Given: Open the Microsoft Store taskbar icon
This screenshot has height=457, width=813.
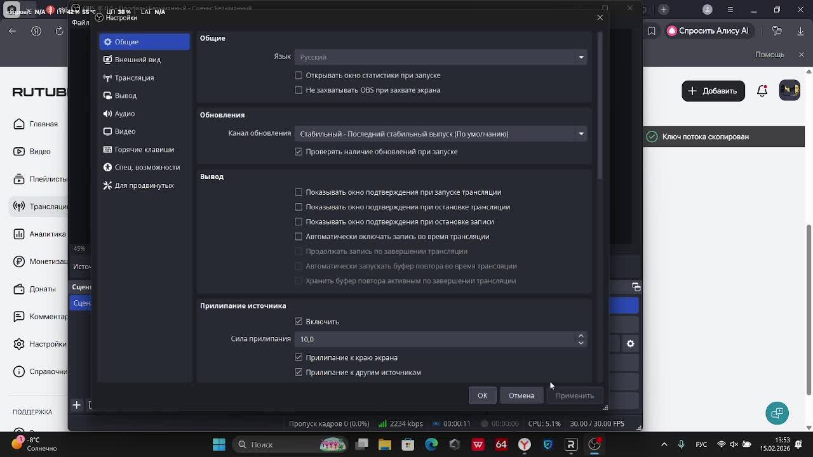Looking at the screenshot, I should (408, 444).
